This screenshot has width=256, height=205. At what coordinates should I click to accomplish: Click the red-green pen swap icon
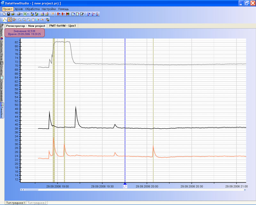pyautogui.click(x=68, y=14)
